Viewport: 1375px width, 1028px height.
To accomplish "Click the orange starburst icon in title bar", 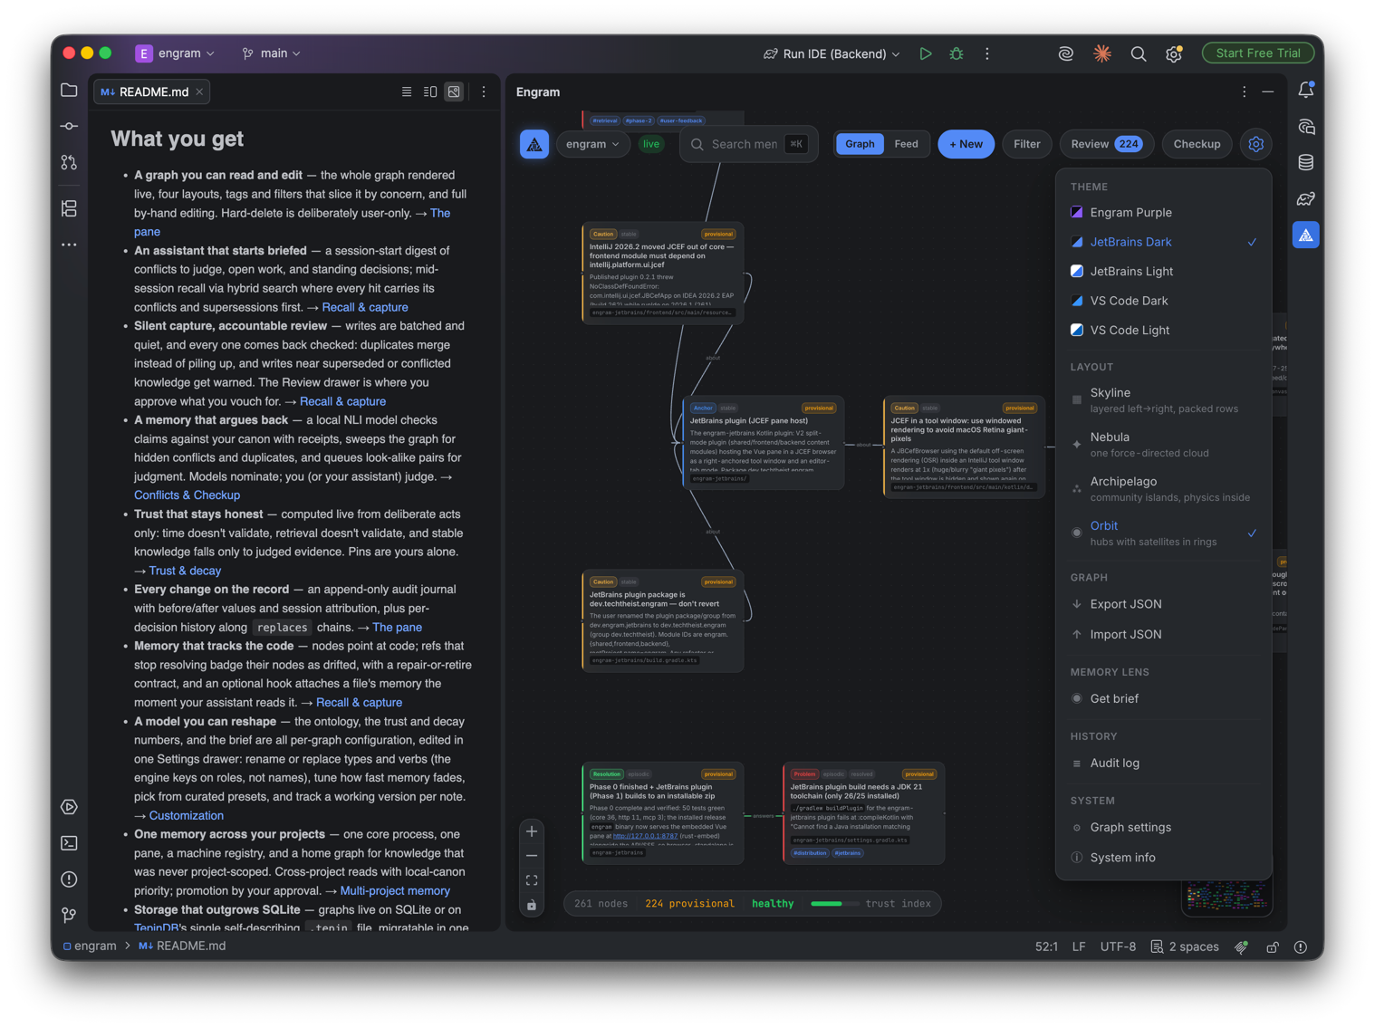I will pyautogui.click(x=1101, y=53).
